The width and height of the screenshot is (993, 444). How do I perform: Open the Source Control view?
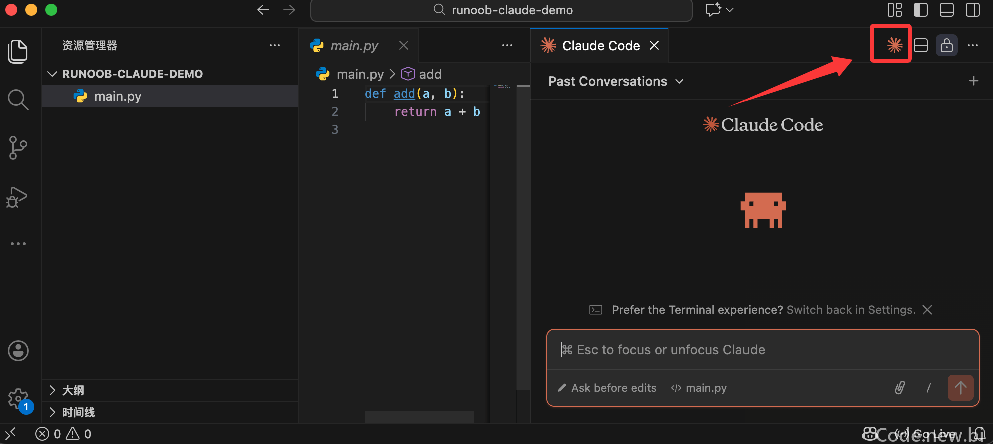[x=18, y=148]
